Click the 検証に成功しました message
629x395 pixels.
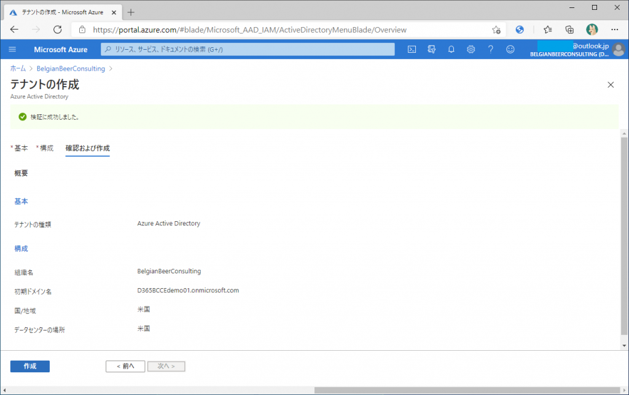click(x=55, y=117)
